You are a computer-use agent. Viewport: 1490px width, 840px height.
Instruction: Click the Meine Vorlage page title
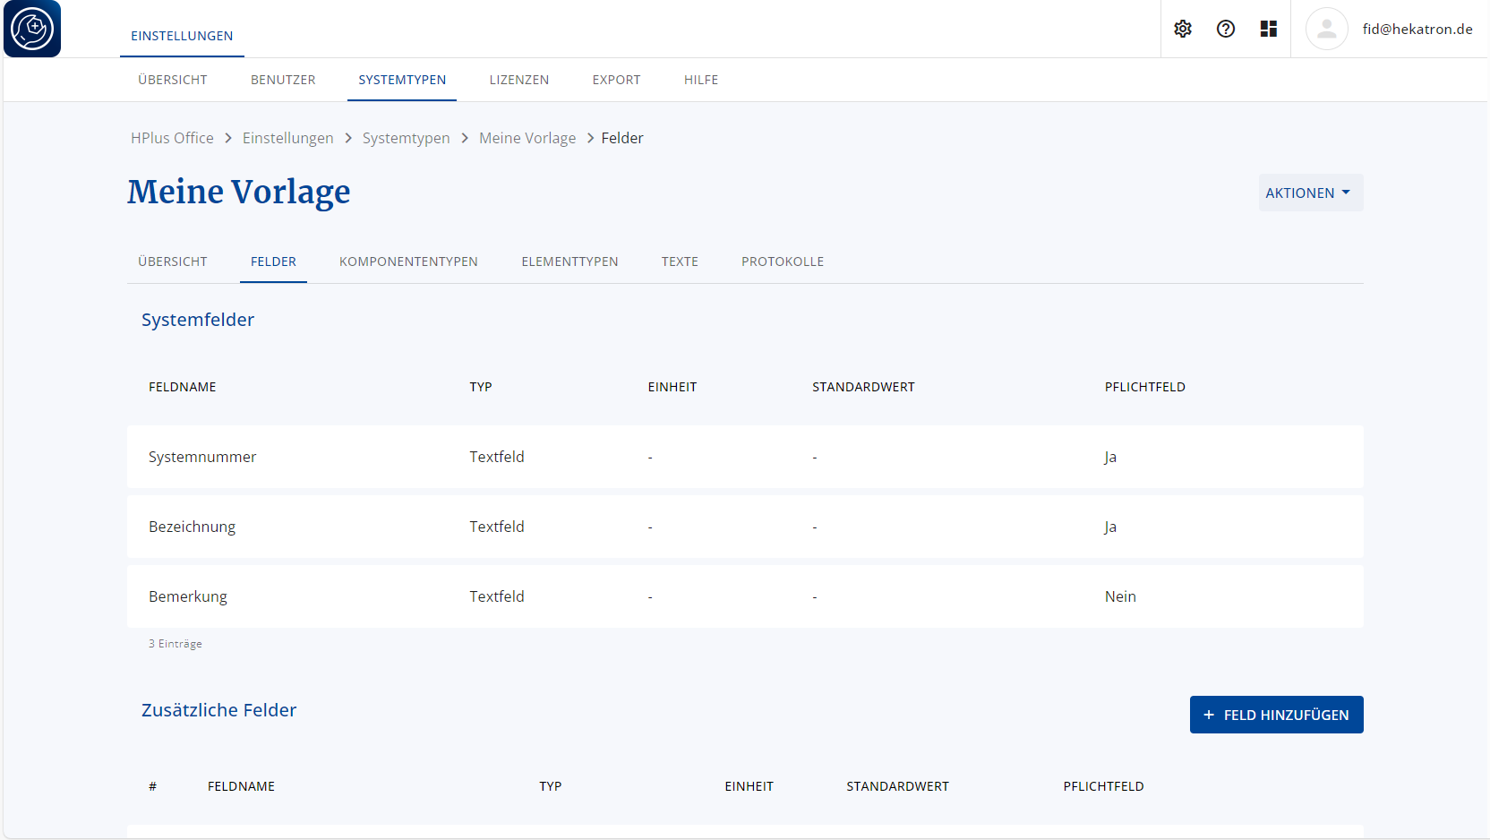click(238, 192)
